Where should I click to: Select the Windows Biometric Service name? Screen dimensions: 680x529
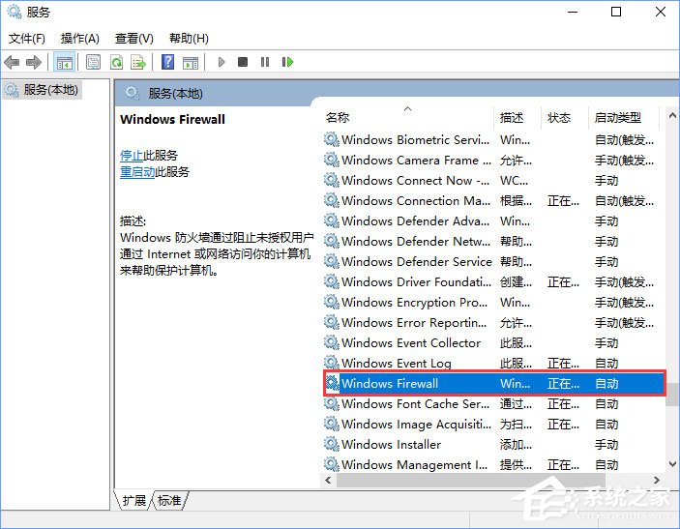coord(416,140)
